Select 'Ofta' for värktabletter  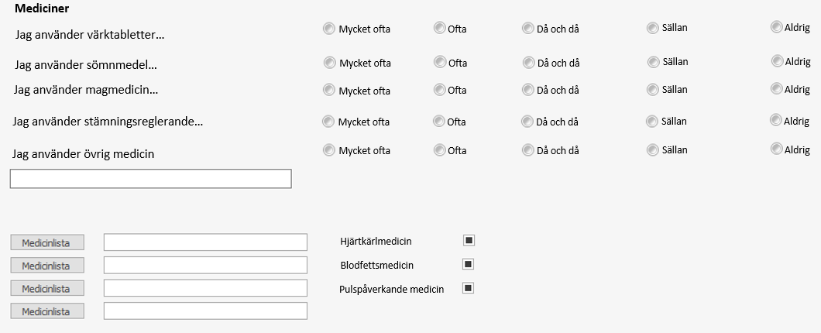[440, 28]
